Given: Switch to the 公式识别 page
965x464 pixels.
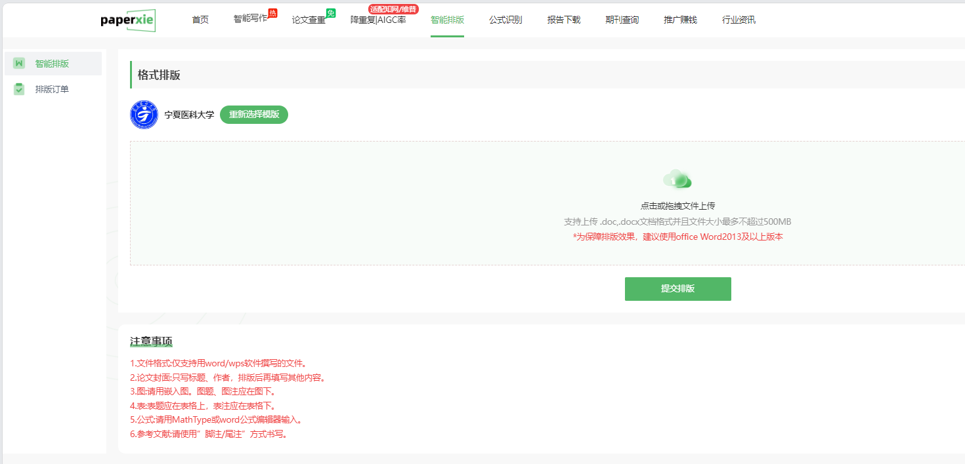Looking at the screenshot, I should pos(505,20).
